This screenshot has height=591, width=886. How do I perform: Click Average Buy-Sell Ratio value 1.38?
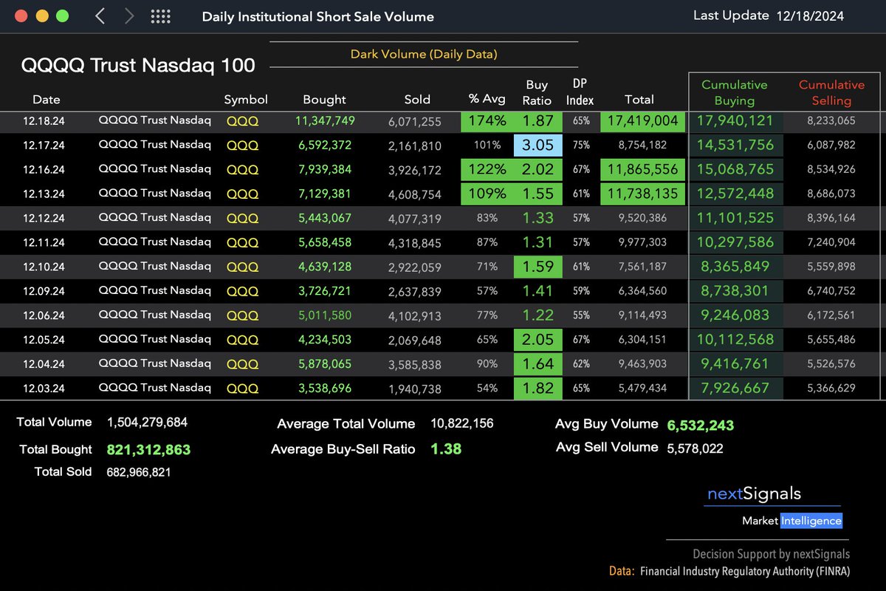(446, 448)
